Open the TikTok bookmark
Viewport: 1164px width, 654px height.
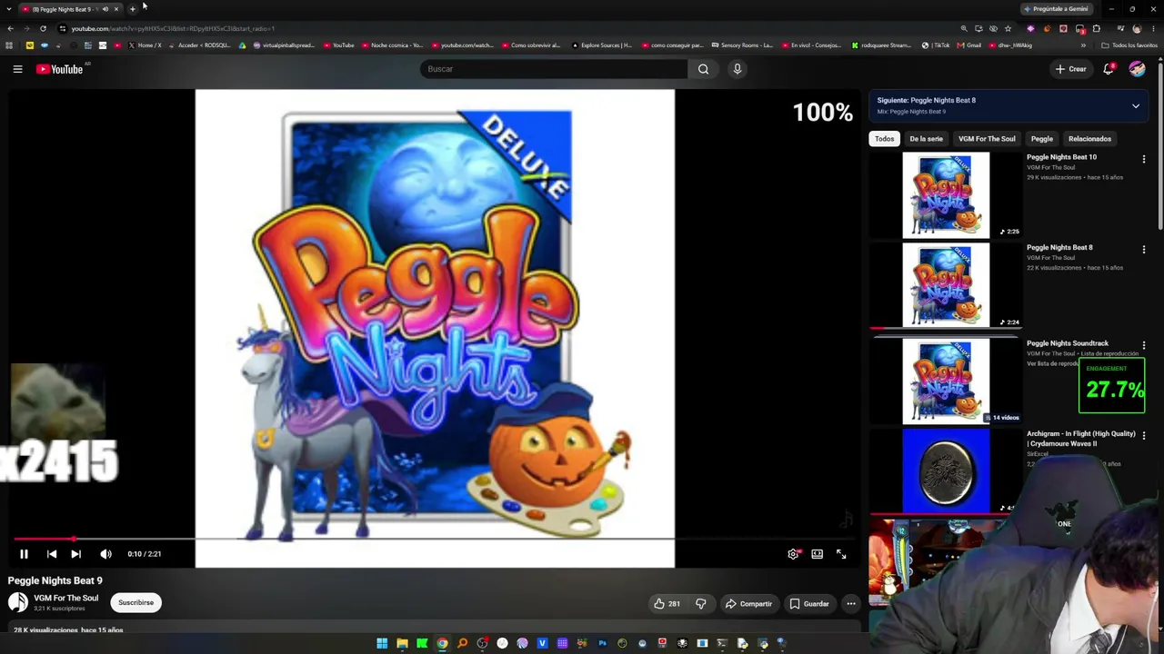[936, 45]
